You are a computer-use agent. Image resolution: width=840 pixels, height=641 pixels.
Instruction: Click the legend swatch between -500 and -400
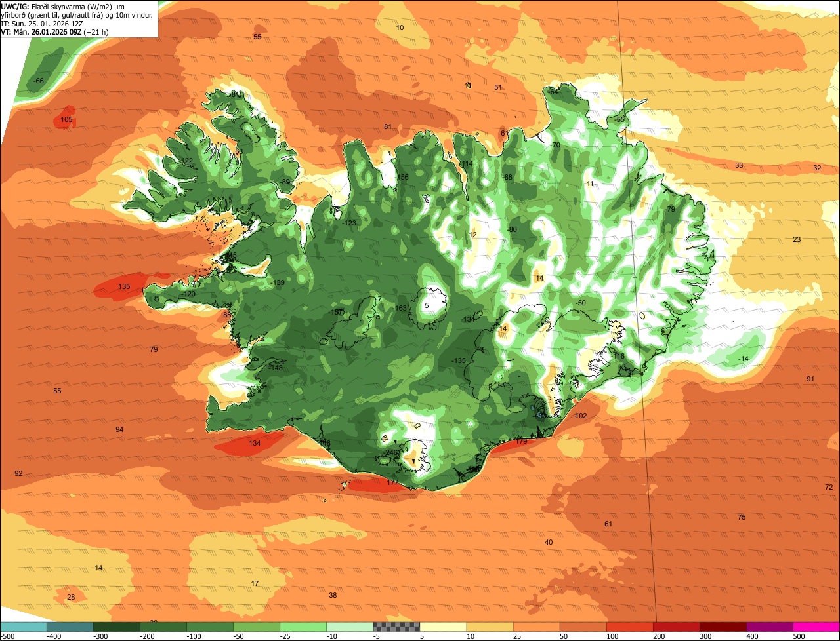pyautogui.click(x=24, y=627)
